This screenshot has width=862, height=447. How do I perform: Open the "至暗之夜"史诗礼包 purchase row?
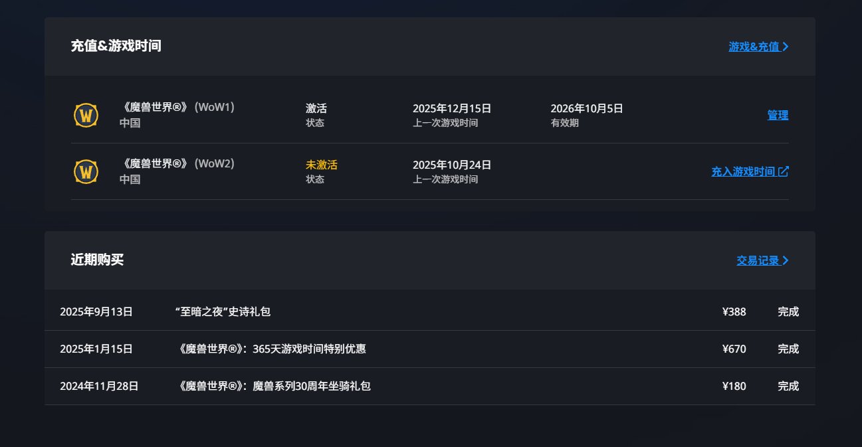pos(223,312)
